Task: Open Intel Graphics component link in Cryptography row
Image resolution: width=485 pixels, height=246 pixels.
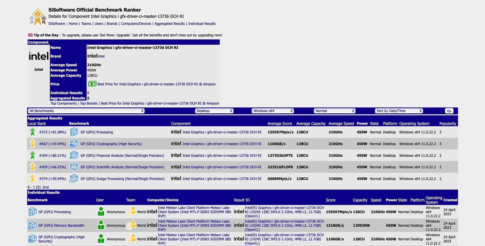Action: [222, 144]
